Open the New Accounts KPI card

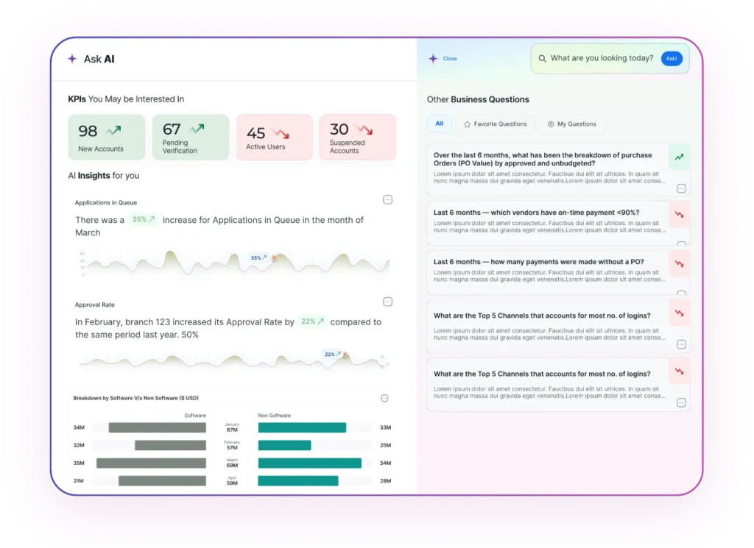[x=108, y=138]
